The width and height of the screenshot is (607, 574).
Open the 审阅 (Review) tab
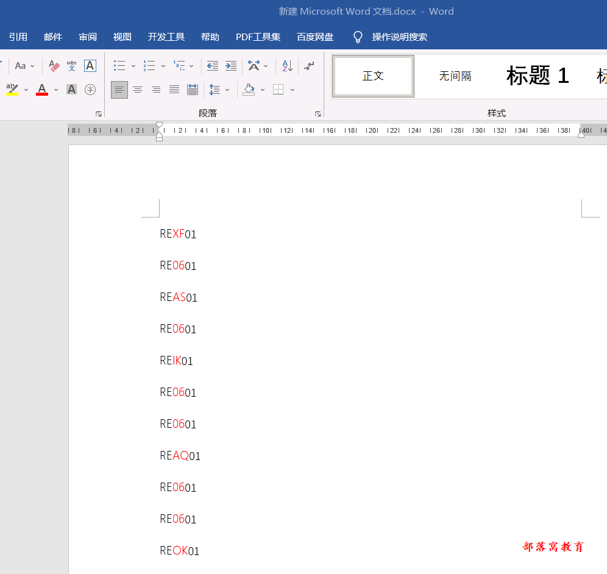(88, 37)
